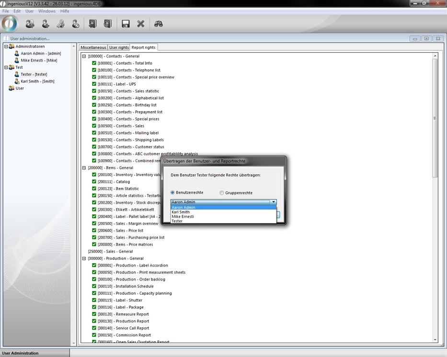Choose Karl Smith from dropdown list
Screen dimensions: 447x357
(x=181, y=212)
